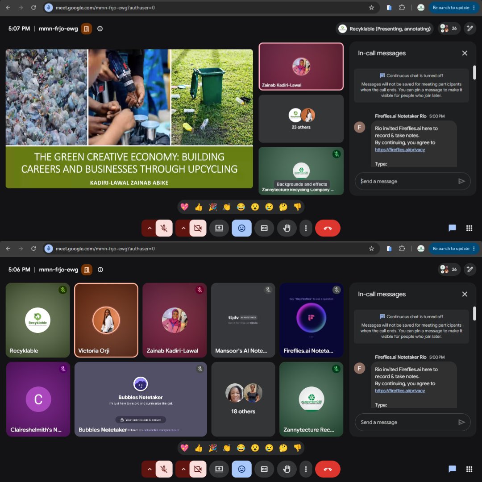Click Relaunch to update in the bottom window

tap(451, 249)
